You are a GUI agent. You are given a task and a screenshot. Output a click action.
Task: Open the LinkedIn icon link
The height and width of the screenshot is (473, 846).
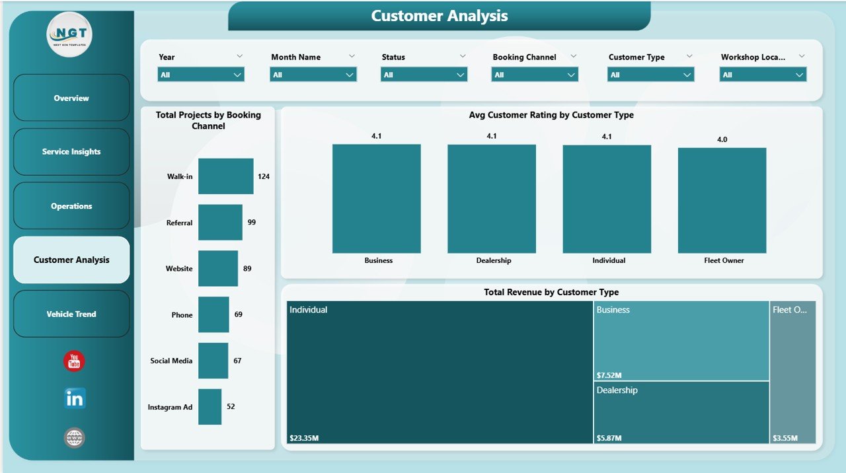(x=75, y=398)
